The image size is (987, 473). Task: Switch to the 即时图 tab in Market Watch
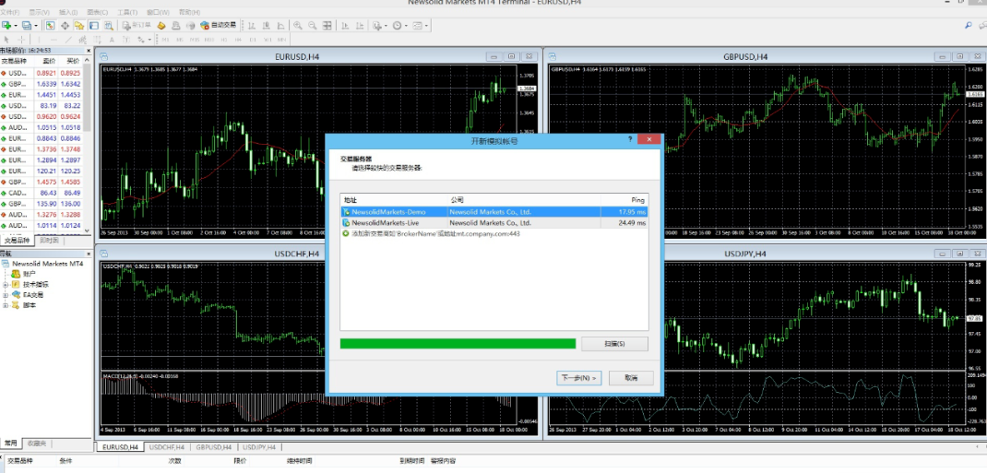49,241
